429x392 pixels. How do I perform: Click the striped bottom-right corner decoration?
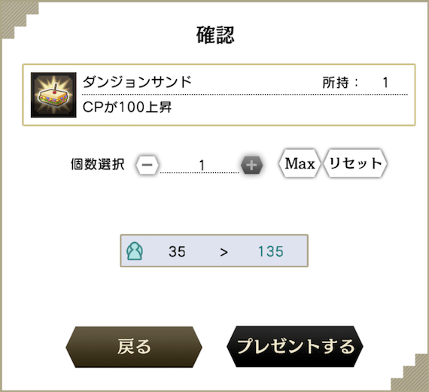pos(410,372)
